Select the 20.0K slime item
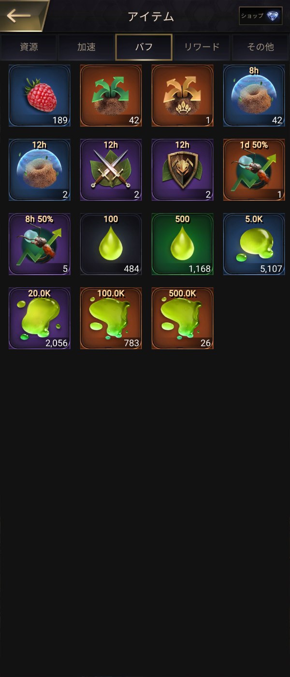Viewport: 290px width, 677px height. (40, 319)
